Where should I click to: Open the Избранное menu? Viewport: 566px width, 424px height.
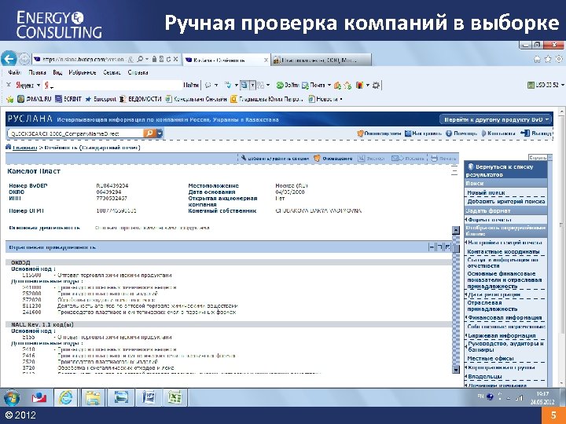click(x=83, y=72)
